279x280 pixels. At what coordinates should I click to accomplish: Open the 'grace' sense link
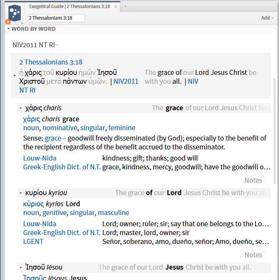click(x=53, y=138)
